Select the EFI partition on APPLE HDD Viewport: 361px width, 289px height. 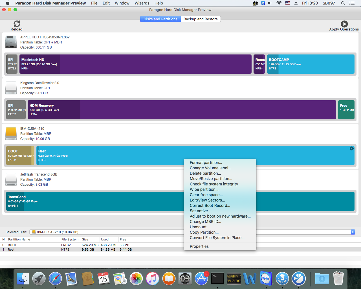coord(12,64)
